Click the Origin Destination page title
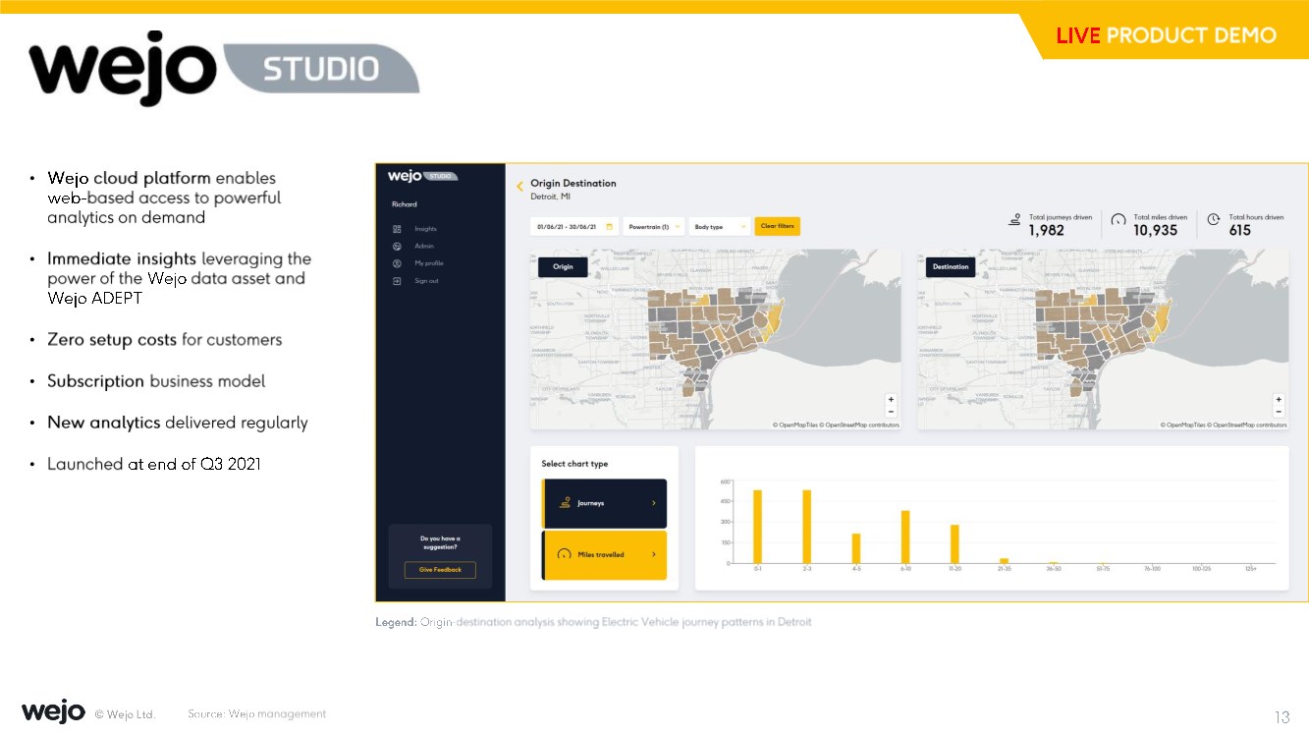Screen dimensions: 1309x737 click(x=573, y=183)
